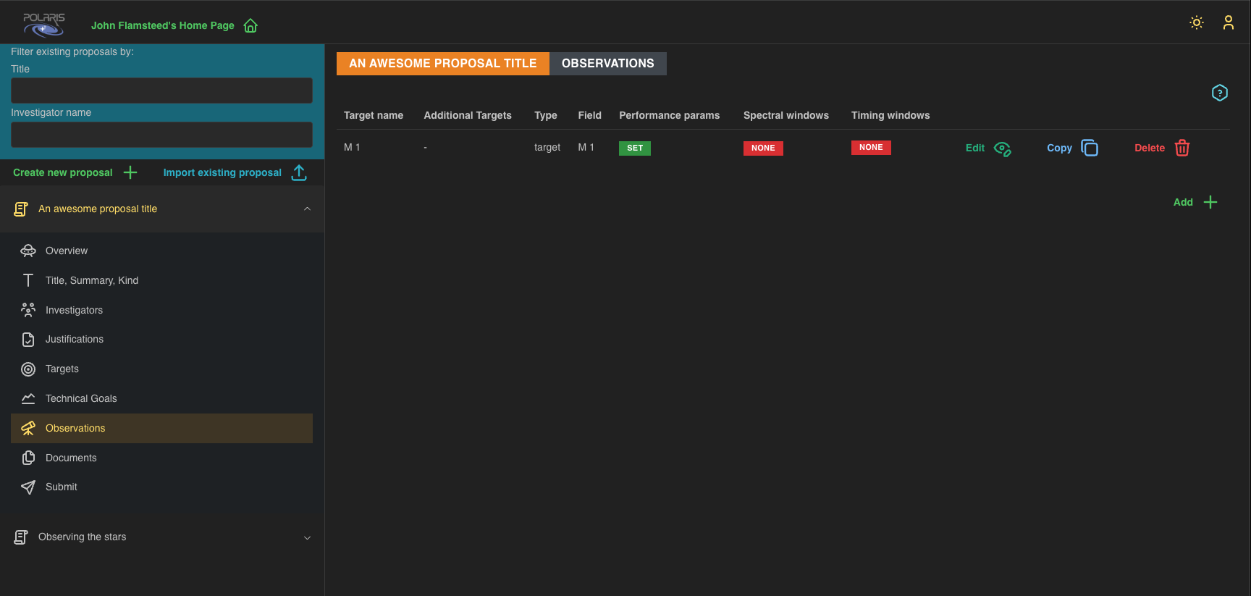Click the trash icon to delete M 1 observation
Image resolution: width=1251 pixels, height=596 pixels.
1181,148
